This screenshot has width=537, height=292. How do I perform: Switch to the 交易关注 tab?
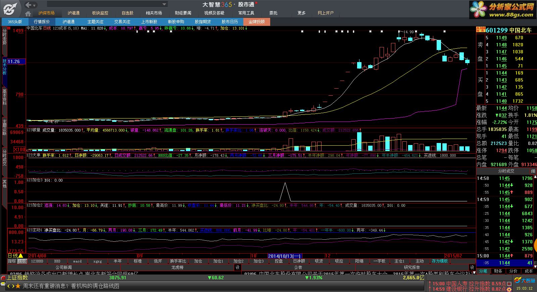click(x=122, y=22)
